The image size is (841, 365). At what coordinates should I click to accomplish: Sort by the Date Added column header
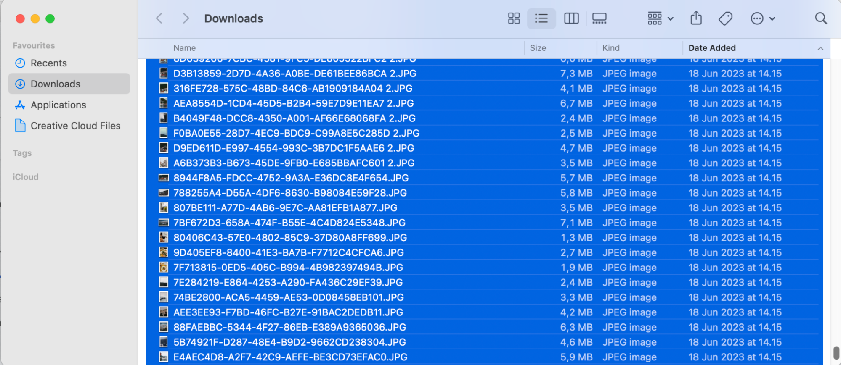(712, 48)
